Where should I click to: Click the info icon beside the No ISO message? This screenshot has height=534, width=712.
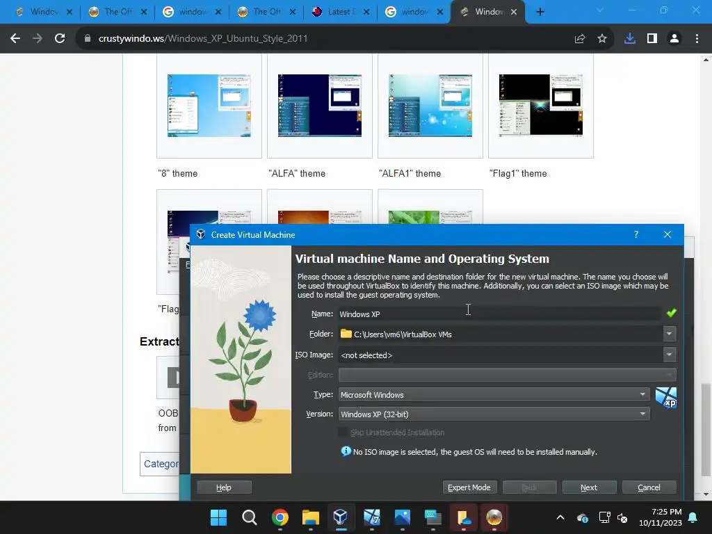click(x=346, y=451)
